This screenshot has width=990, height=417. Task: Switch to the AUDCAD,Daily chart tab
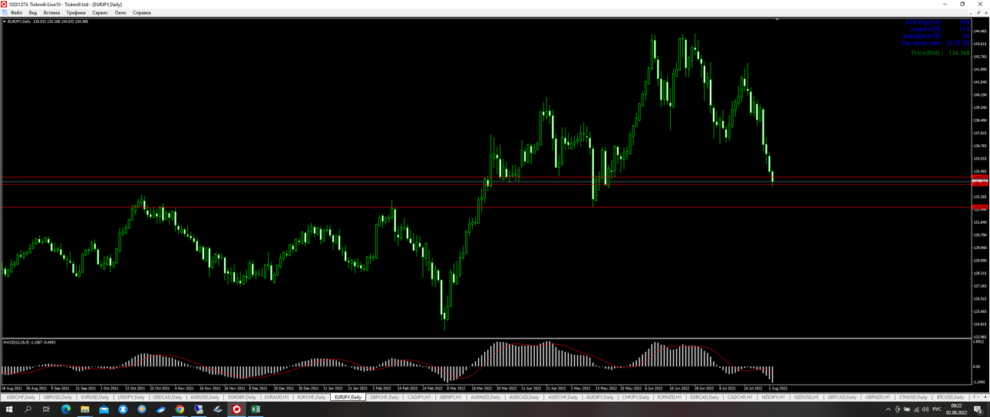[x=524, y=397]
